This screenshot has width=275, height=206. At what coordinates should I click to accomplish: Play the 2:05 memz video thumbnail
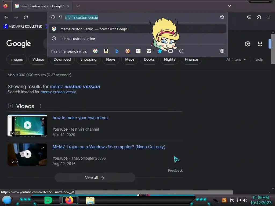coord(27,126)
